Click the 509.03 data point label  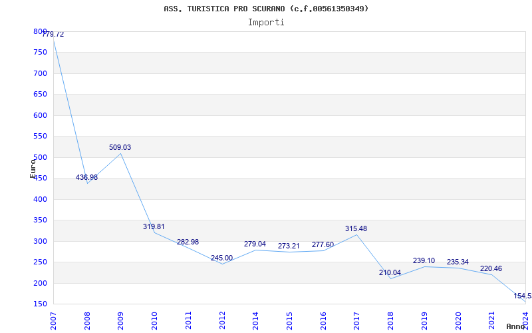click(120, 147)
